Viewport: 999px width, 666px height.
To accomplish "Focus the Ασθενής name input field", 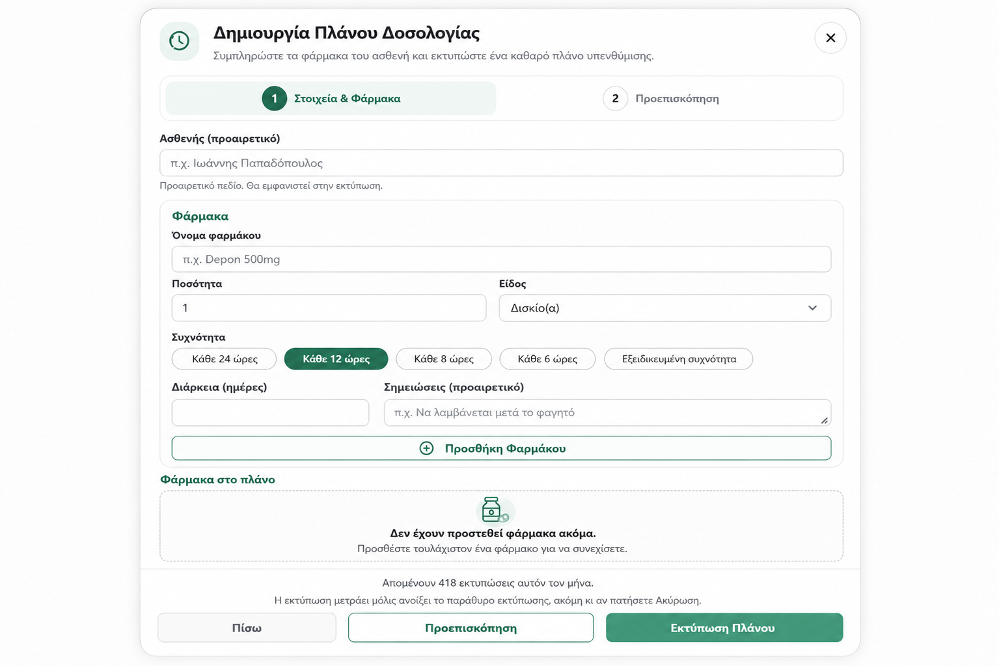I will point(501,163).
